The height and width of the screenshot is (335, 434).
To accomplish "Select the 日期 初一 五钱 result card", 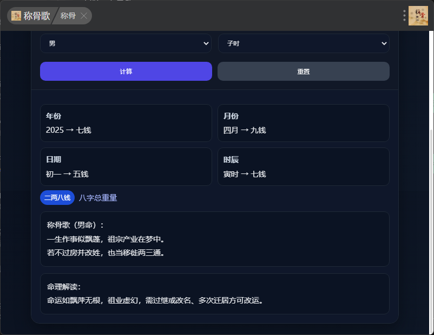I will coord(126,167).
